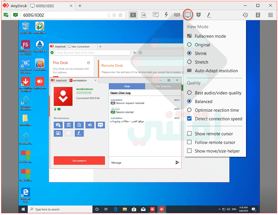
Task: Click Open Chat Log link
Action: (x=120, y=93)
